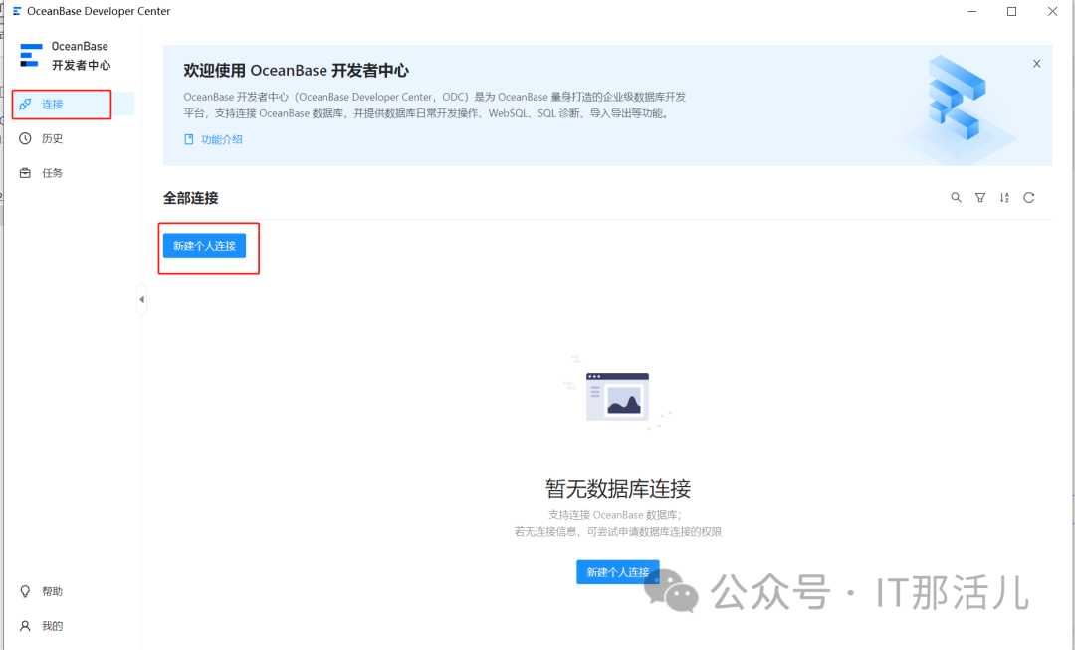Image resolution: width=1075 pixels, height=650 pixels.
Task: Click top 新建个人连接 button under 全部连接
Action: point(204,246)
